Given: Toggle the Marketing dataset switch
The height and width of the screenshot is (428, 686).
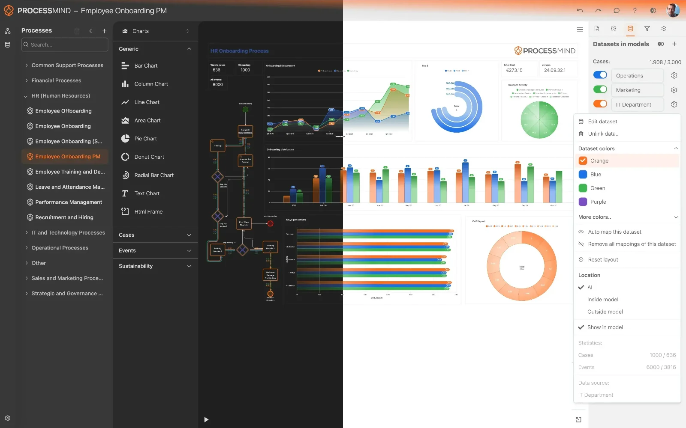Looking at the screenshot, I should [600, 89].
